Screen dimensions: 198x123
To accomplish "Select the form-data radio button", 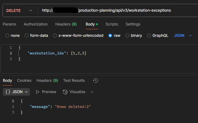I will click(x=27, y=36).
